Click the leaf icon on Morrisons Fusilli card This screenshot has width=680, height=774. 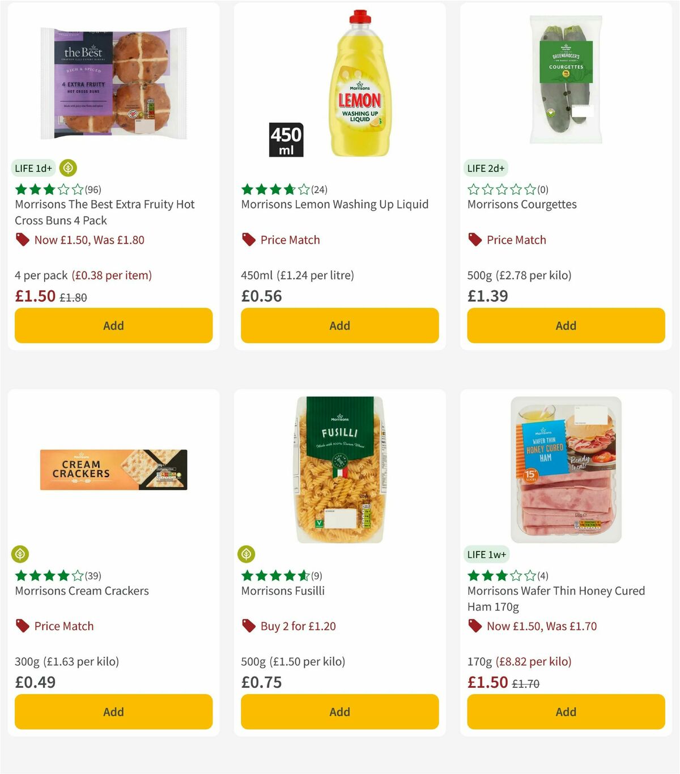click(248, 554)
